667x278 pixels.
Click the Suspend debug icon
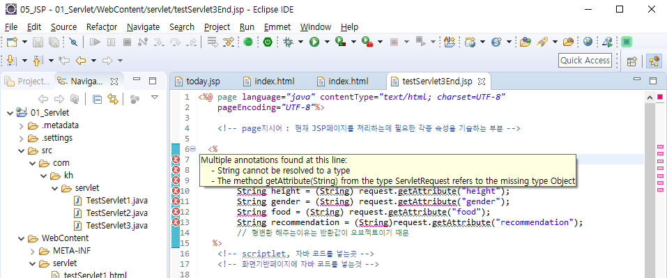111,42
